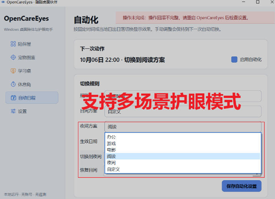Click the error banner 操作未完成 message
Screen dimensions: 275x199
point(195,18)
